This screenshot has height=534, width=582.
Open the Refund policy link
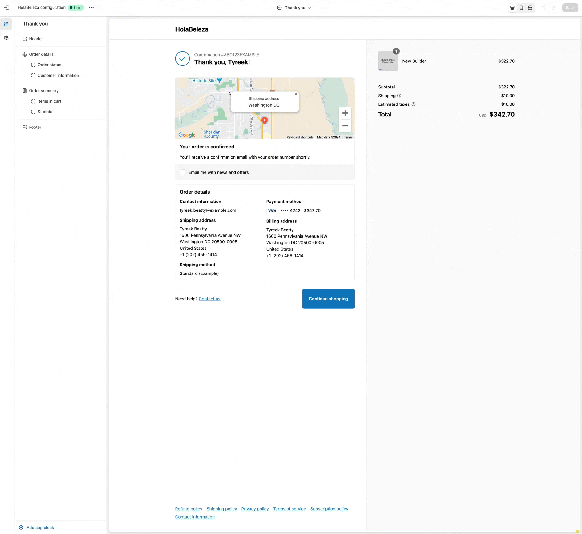click(x=189, y=509)
